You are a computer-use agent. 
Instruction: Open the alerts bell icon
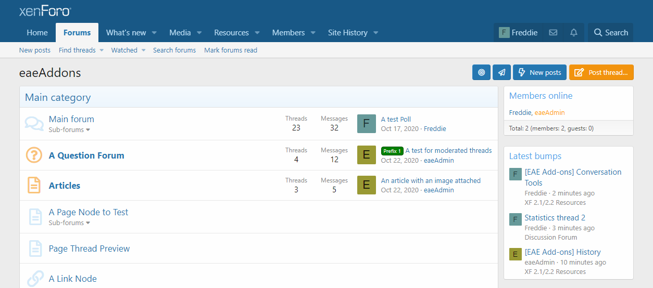pos(574,33)
